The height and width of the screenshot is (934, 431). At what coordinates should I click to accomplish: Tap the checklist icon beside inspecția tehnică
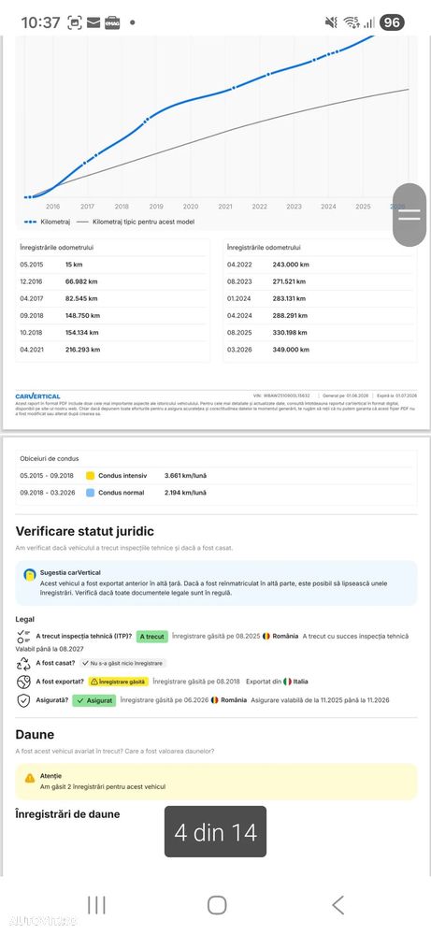pyautogui.click(x=23, y=636)
